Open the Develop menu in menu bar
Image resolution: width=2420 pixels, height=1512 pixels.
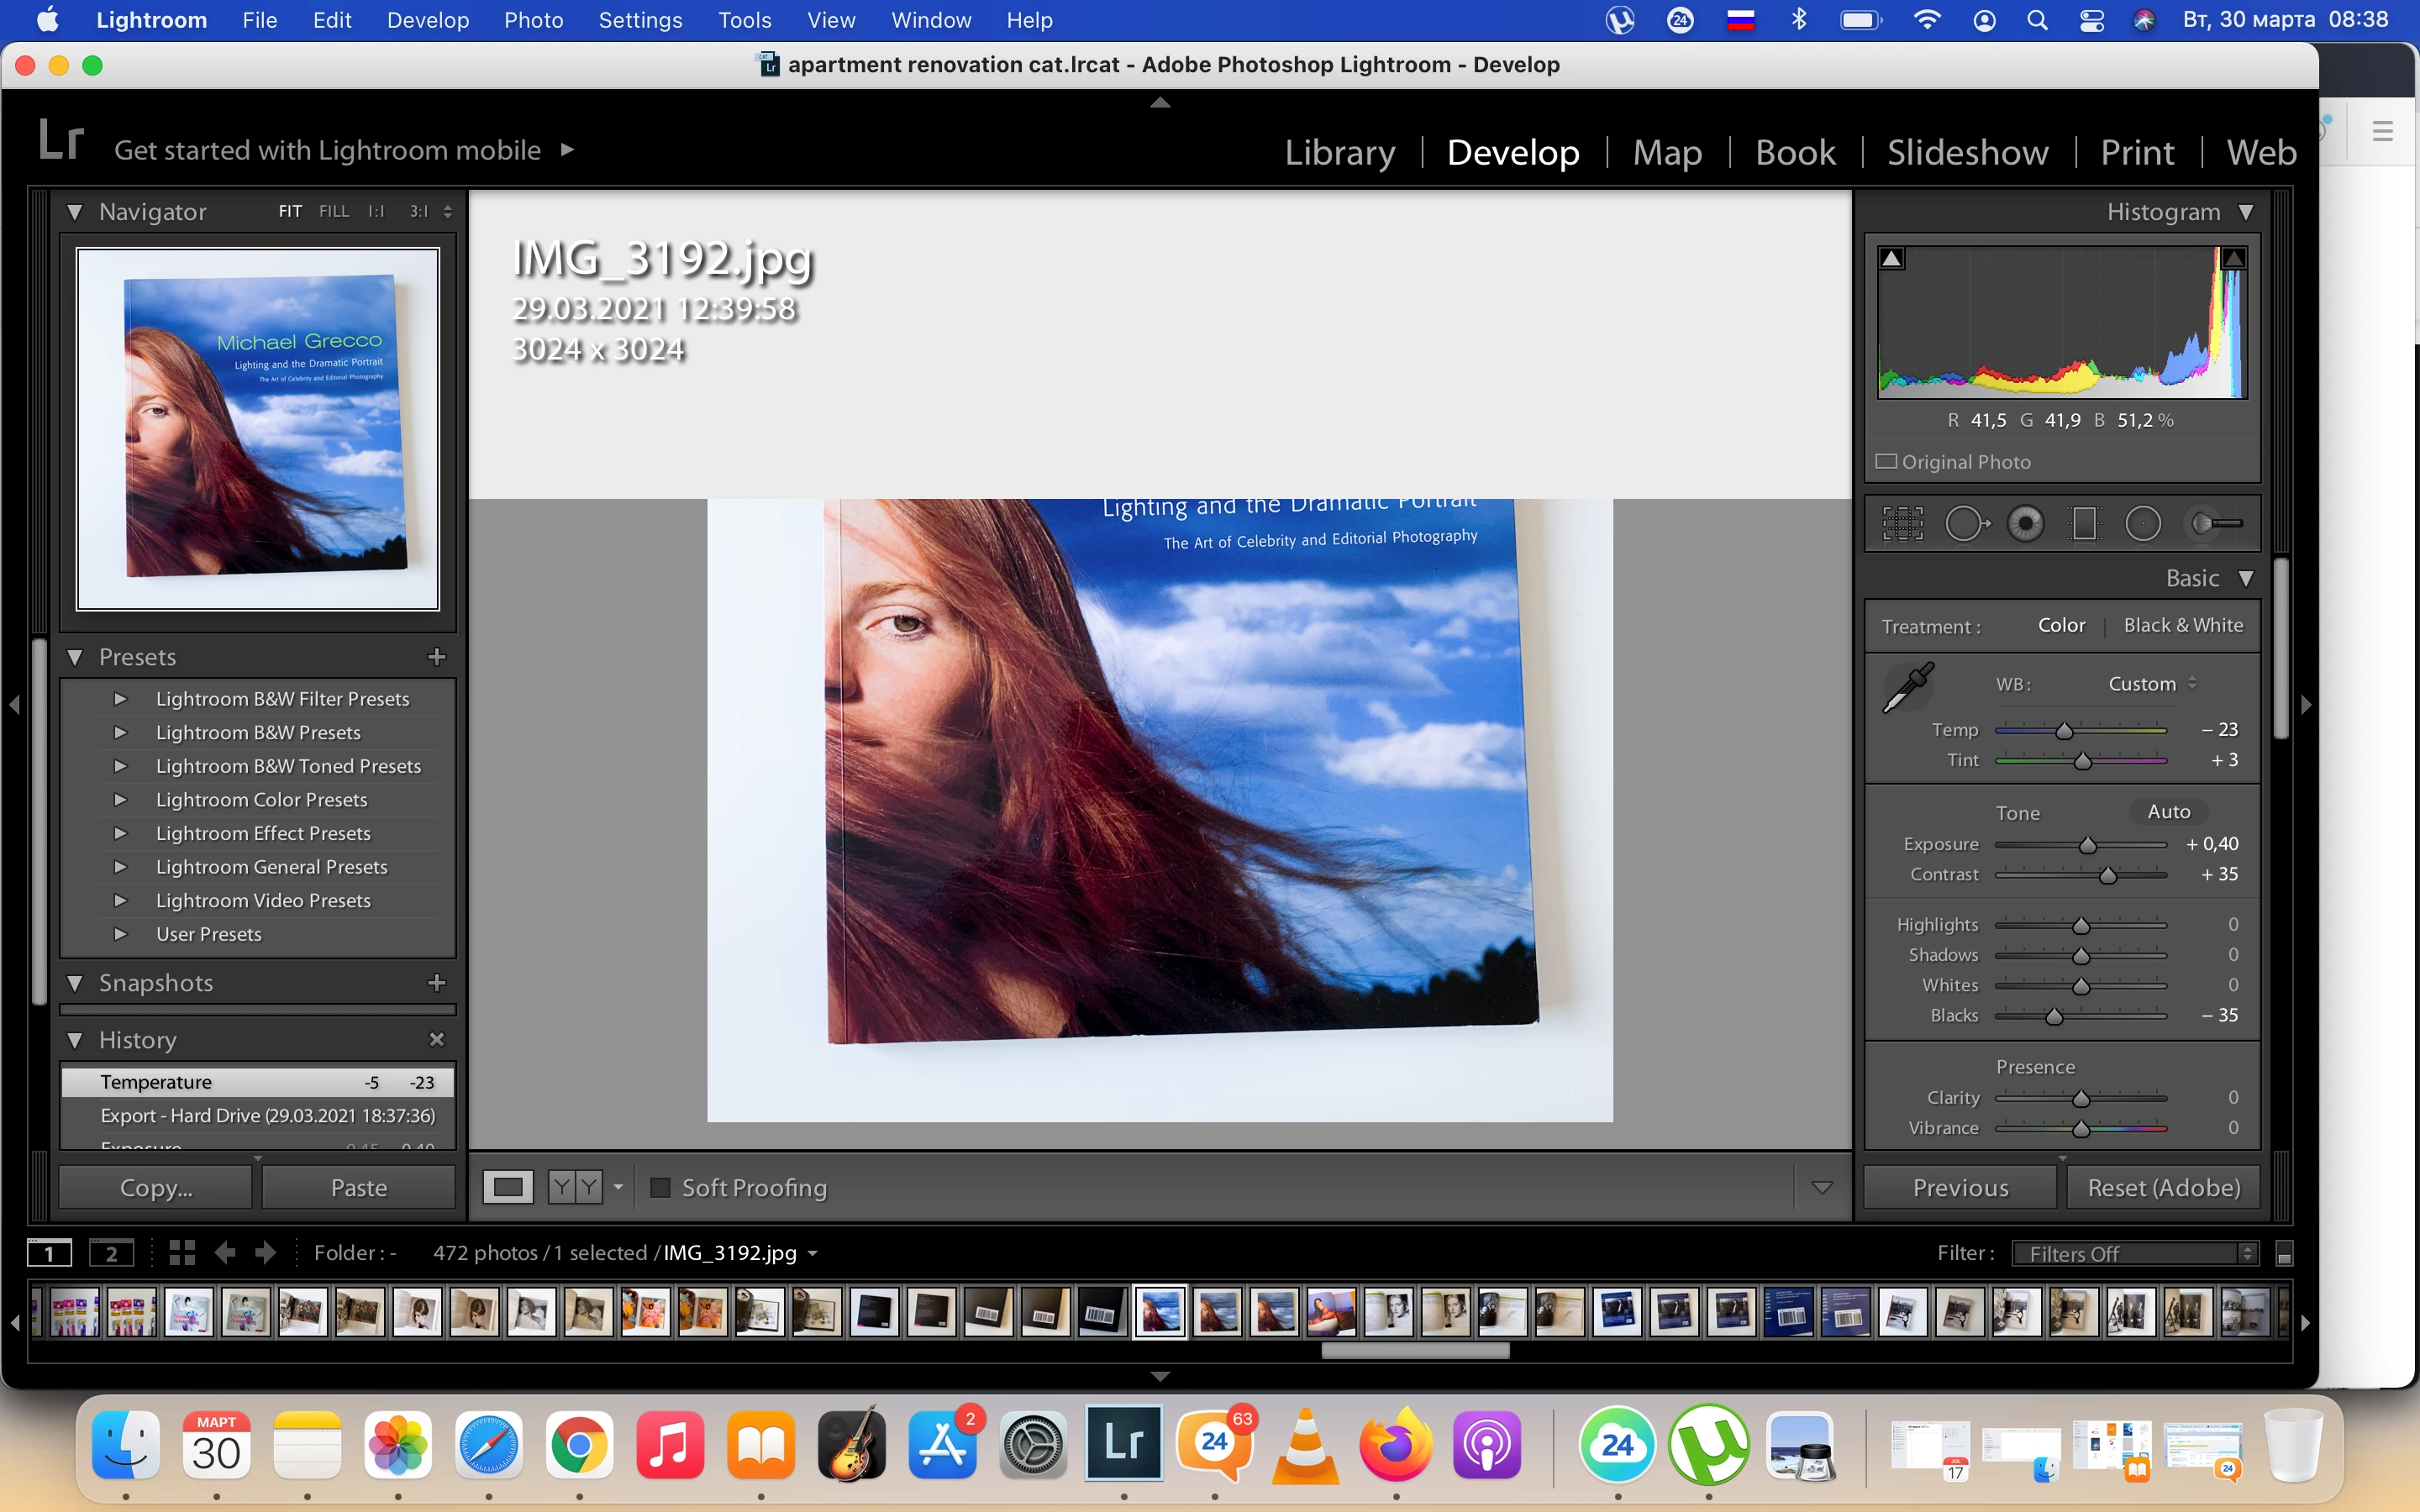click(x=427, y=20)
